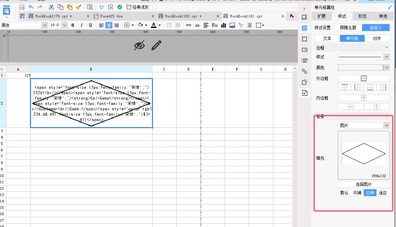Select the 对齐 style sub-tab
The width and height of the screenshot is (396, 227).
(x=377, y=38)
